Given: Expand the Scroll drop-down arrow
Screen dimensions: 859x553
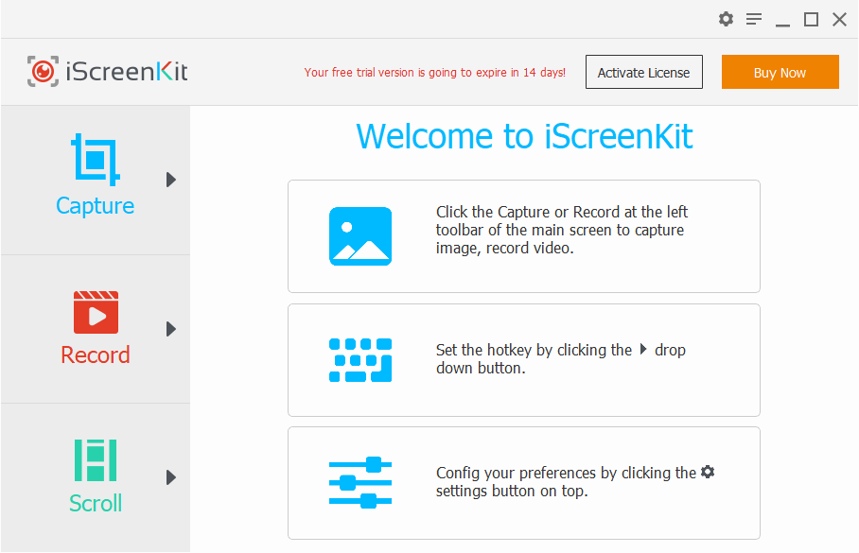Looking at the screenshot, I should tap(171, 477).
